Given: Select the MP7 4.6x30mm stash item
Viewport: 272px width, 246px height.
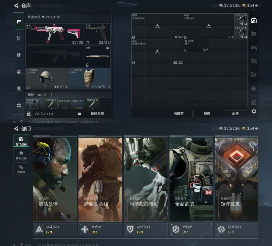Looking at the screenshot, I should (157, 26).
